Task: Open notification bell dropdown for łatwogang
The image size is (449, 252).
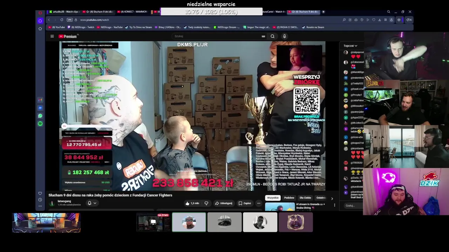Action: point(92,203)
